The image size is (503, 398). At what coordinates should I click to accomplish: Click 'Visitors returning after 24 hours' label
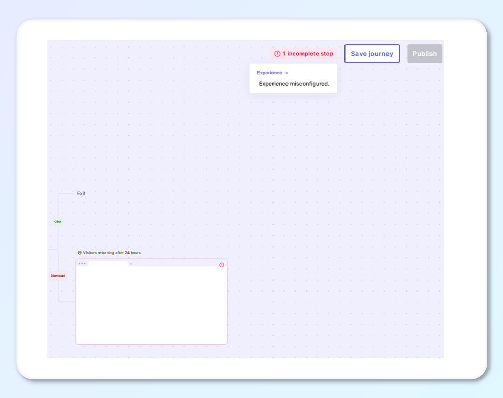(112, 253)
